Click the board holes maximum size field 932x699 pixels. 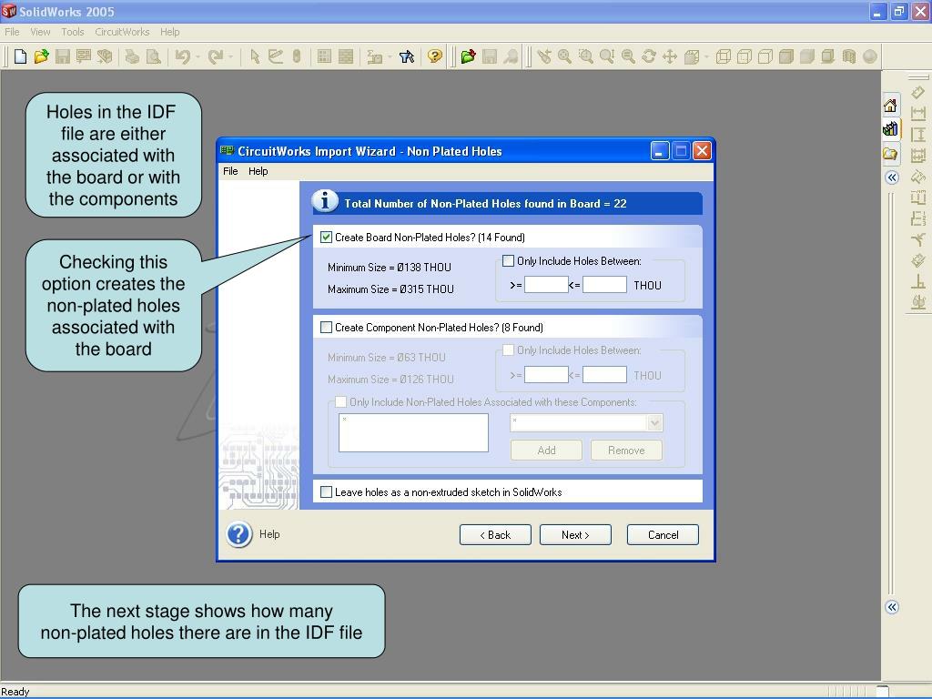(604, 285)
